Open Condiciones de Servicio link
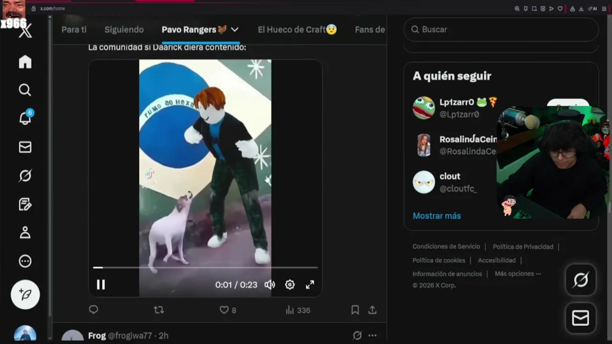Screen dimensions: 612x344 446,247
